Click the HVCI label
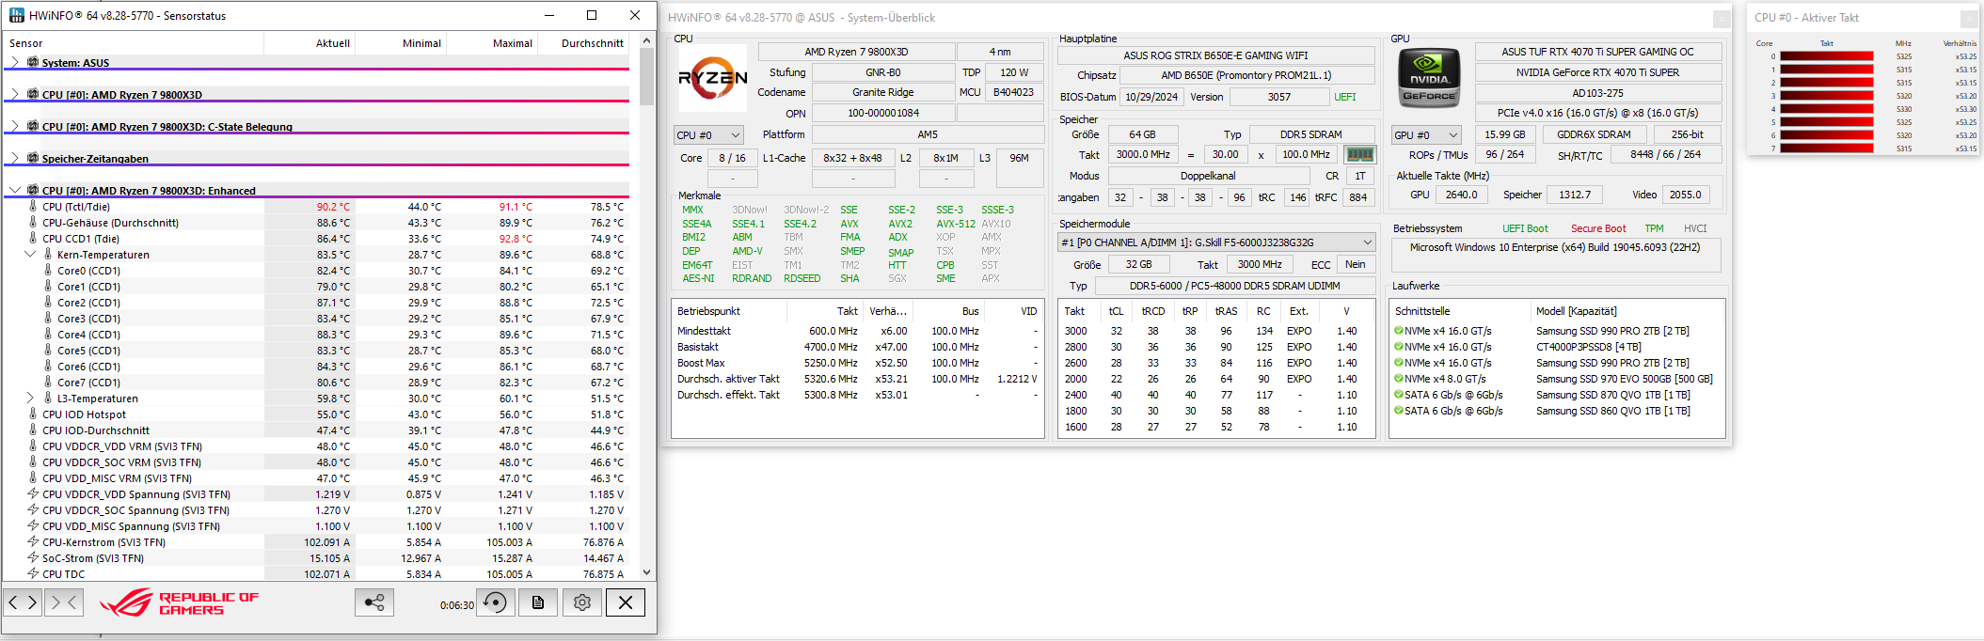This screenshot has width=1984, height=641. [1695, 228]
